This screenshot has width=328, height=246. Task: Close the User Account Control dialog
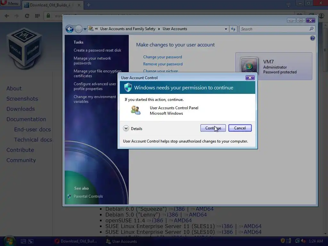(250, 78)
